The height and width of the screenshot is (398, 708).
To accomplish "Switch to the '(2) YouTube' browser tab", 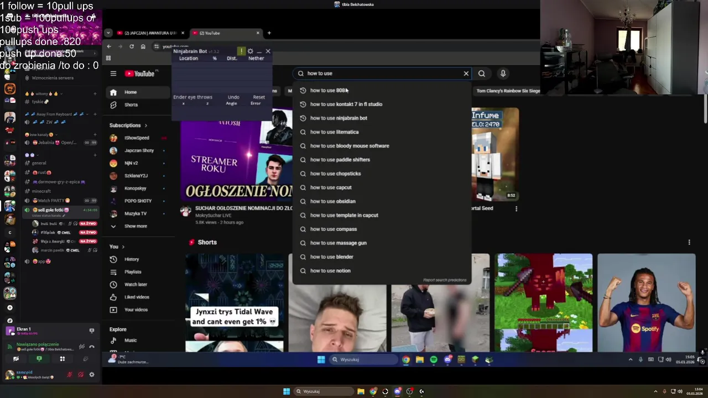I will click(226, 33).
